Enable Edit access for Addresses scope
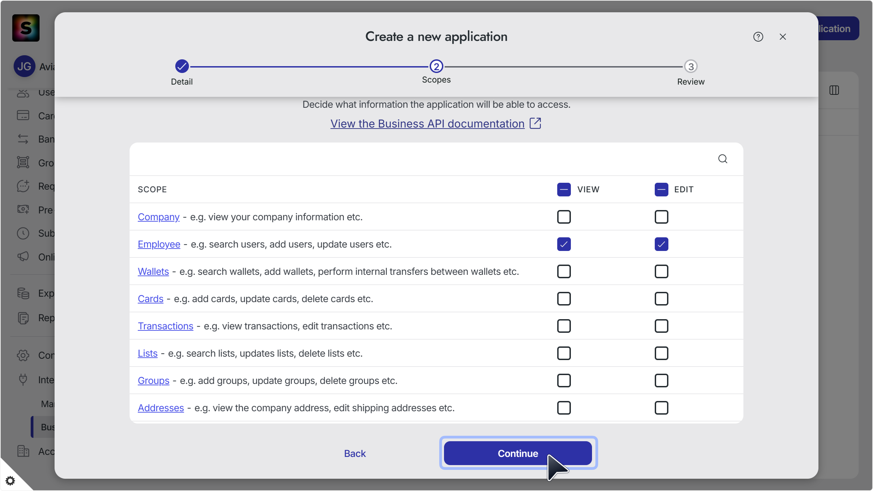Image resolution: width=873 pixels, height=491 pixels. tap(661, 408)
